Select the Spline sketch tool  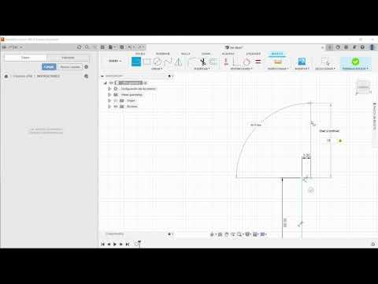click(168, 62)
